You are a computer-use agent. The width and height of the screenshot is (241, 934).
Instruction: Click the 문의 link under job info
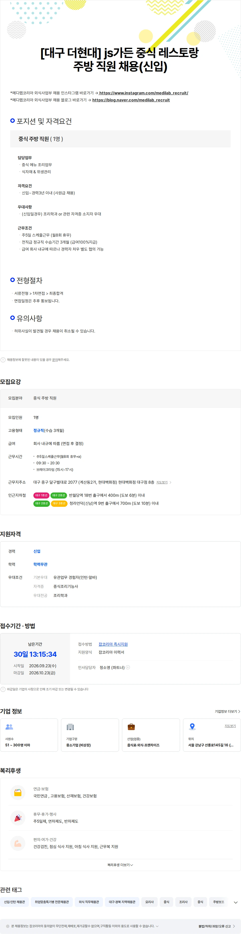coord(55,360)
